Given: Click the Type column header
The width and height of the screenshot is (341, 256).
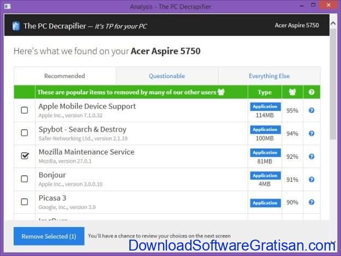Looking at the screenshot, I should 265,92.
